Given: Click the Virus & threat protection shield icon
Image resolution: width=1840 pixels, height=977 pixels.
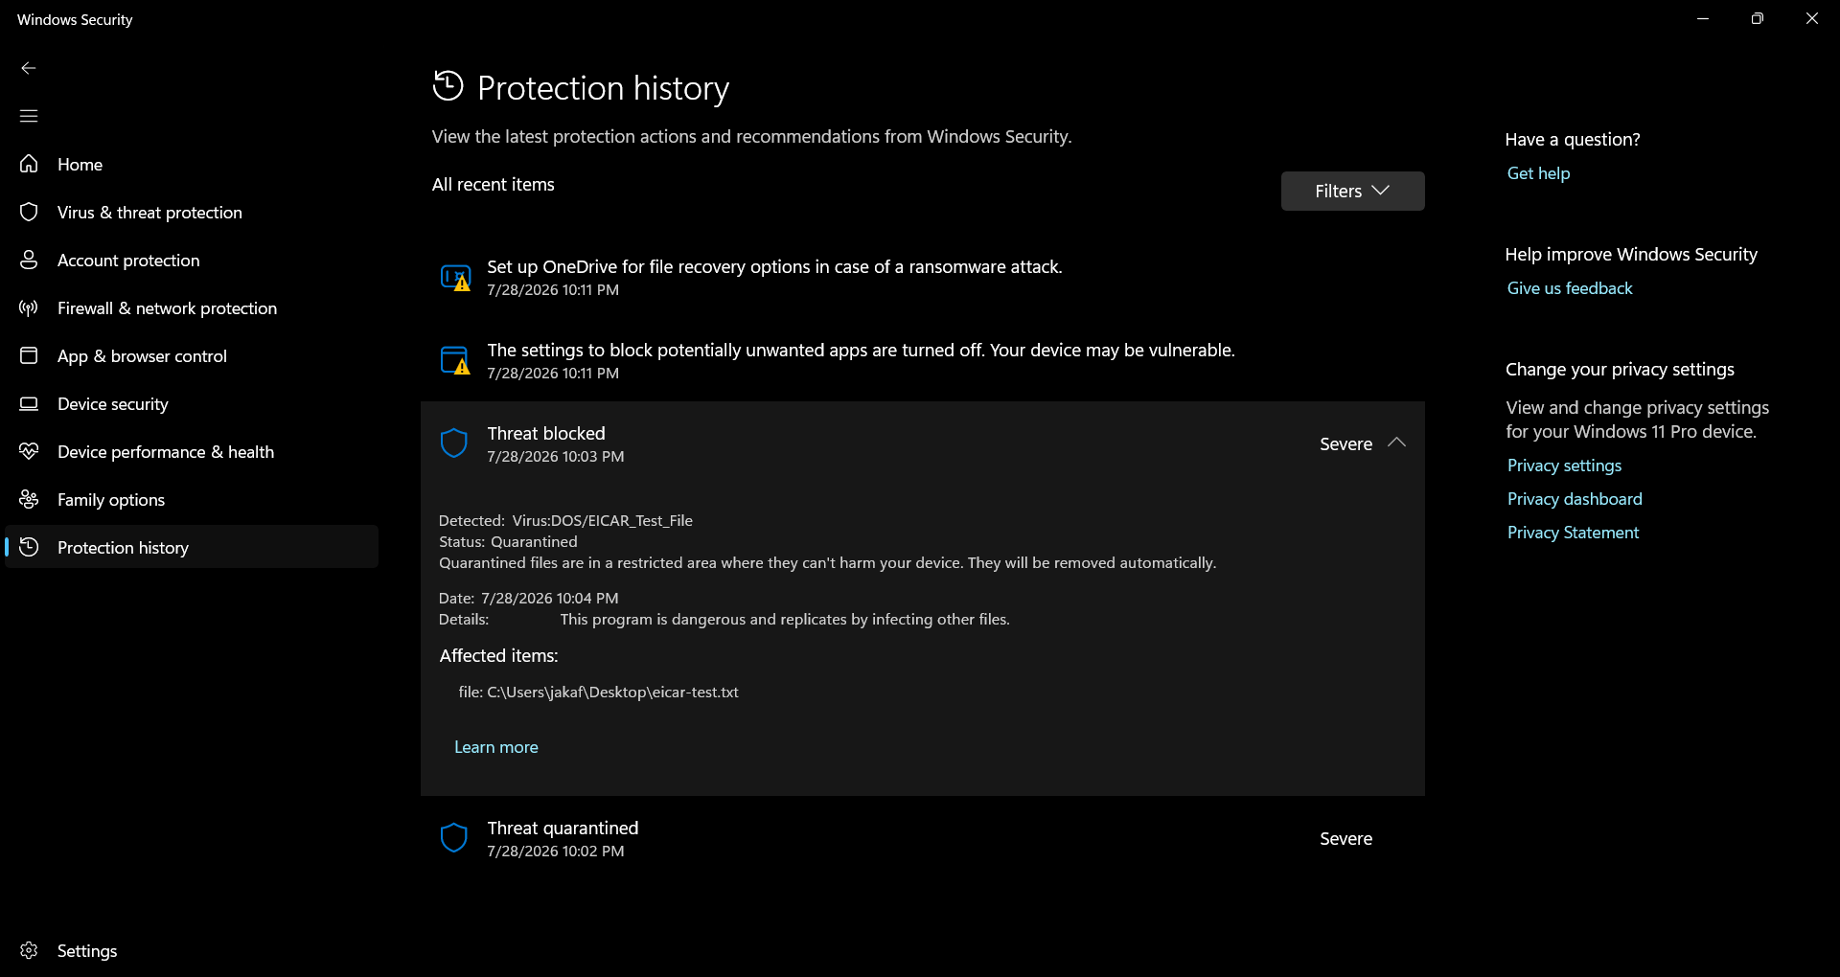Looking at the screenshot, I should [29, 212].
